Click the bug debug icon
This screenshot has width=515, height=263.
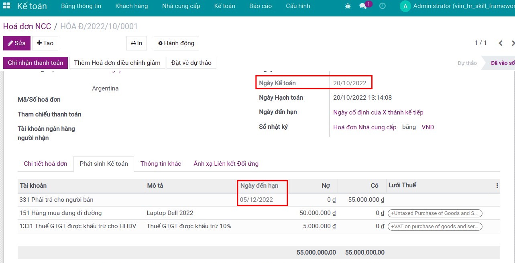(x=348, y=6)
